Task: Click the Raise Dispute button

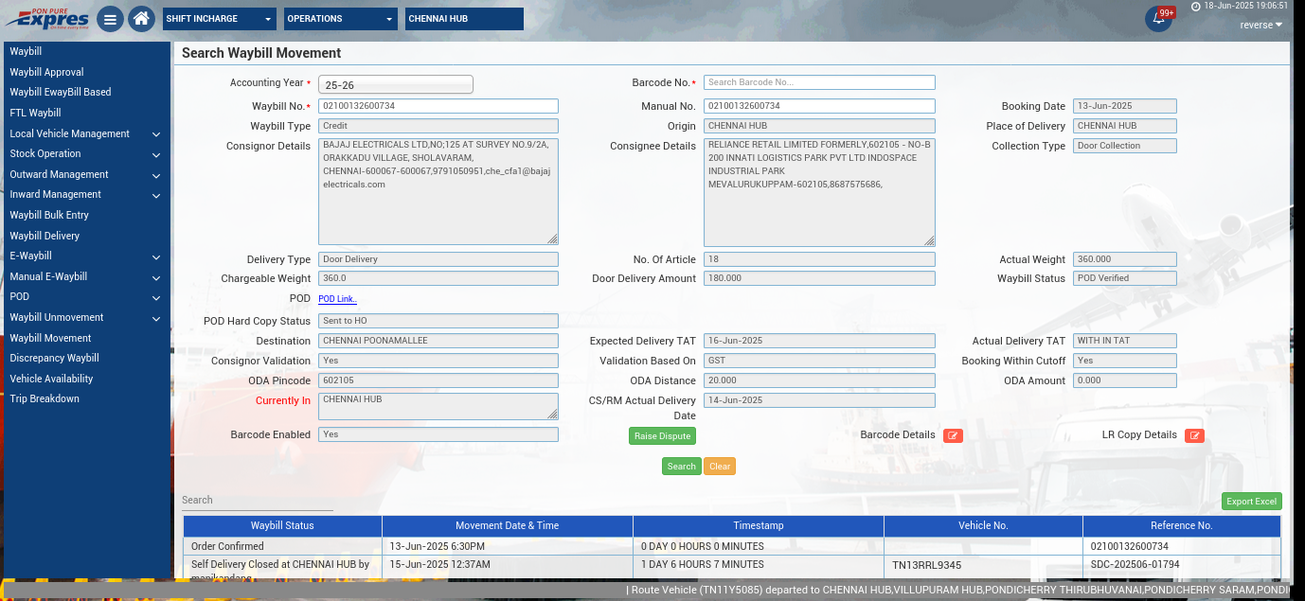Action: pyautogui.click(x=662, y=436)
